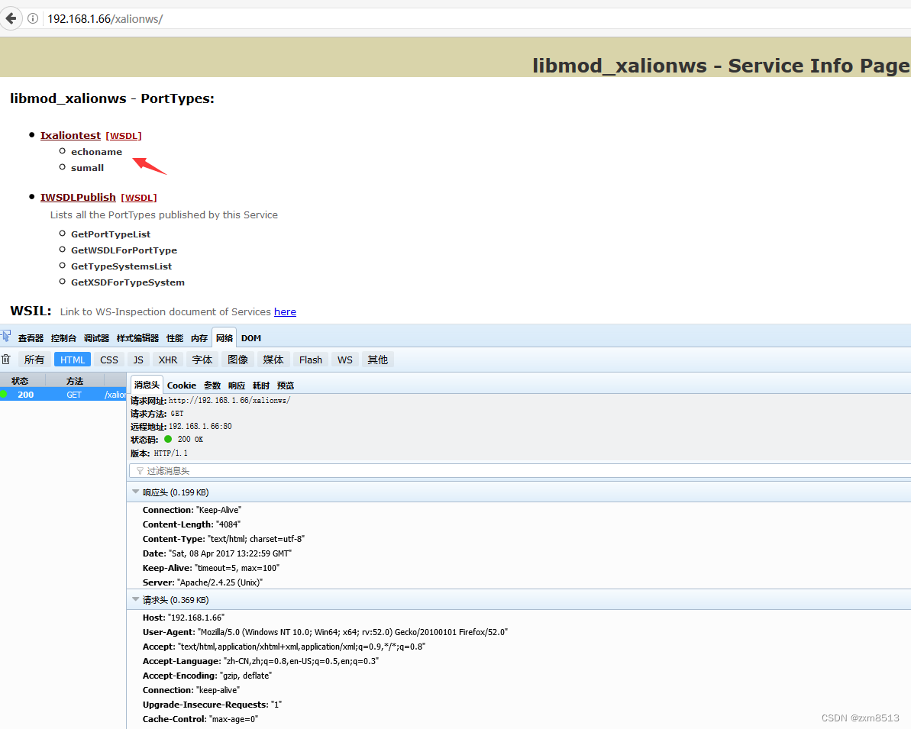Viewport: 911px width, 729px height.
Task: Collapse the 请求头 request headers section
Action: pos(135,599)
